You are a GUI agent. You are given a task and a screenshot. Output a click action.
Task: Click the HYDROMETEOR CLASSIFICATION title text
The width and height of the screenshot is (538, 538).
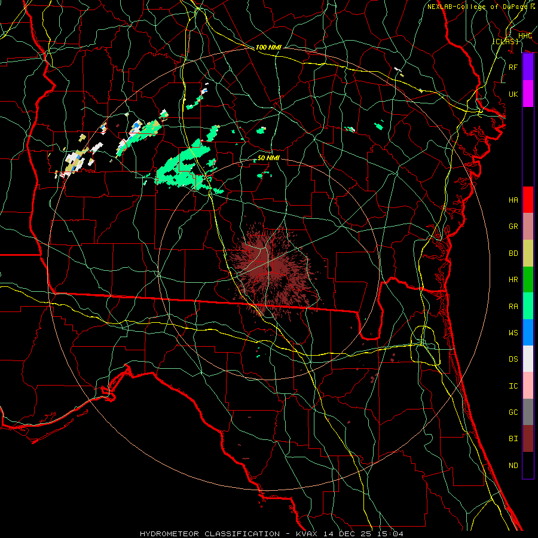[210, 534]
